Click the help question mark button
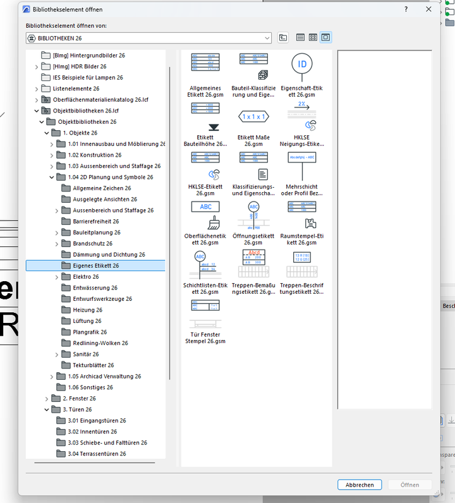 coord(406,9)
